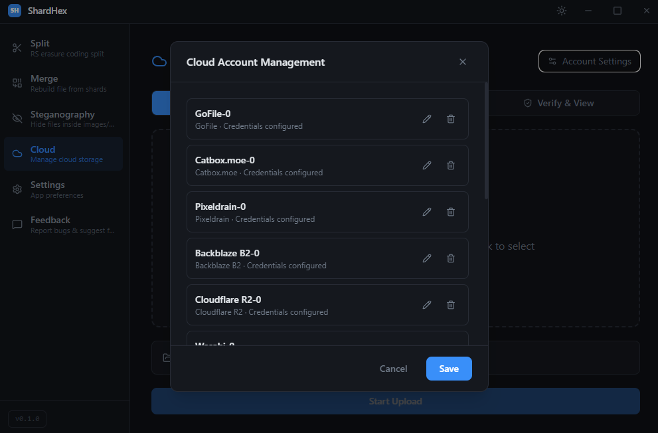The width and height of the screenshot is (658, 433).
Task: Click the Backblaze B2-0 pencil icon
Action: coord(427,258)
